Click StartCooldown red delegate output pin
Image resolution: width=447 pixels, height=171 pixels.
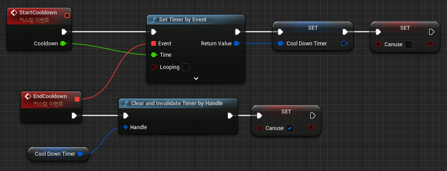point(67,15)
